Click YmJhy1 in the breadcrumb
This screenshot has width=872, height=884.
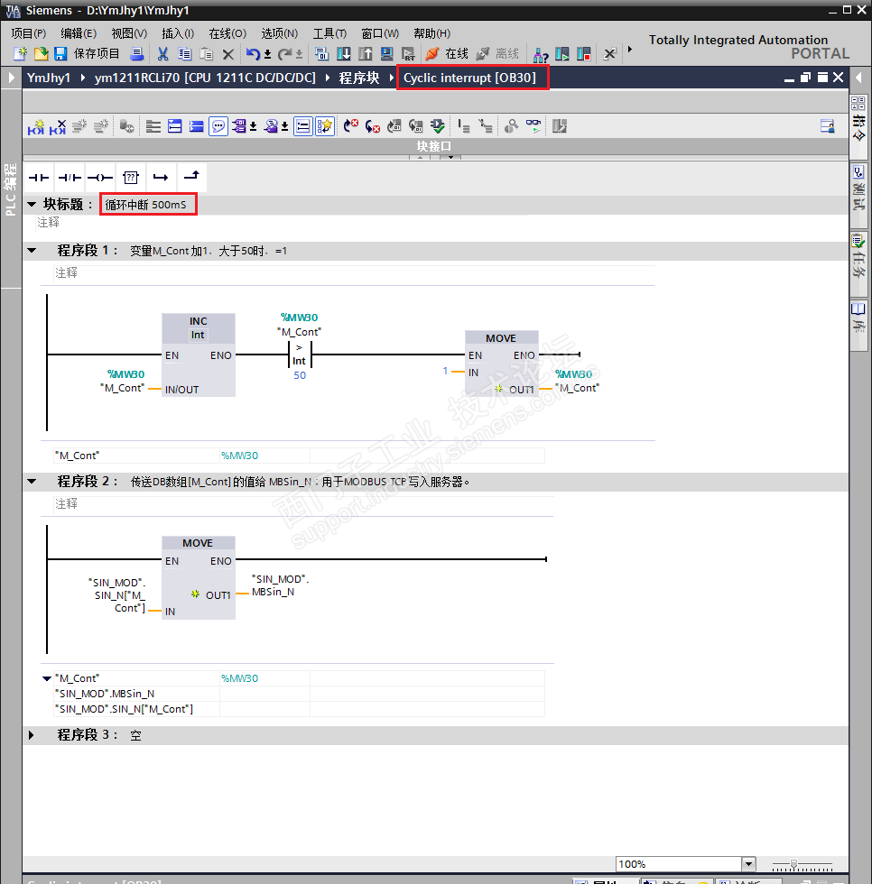49,78
